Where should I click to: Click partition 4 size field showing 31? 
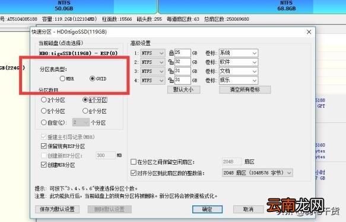pyautogui.click(x=182, y=80)
